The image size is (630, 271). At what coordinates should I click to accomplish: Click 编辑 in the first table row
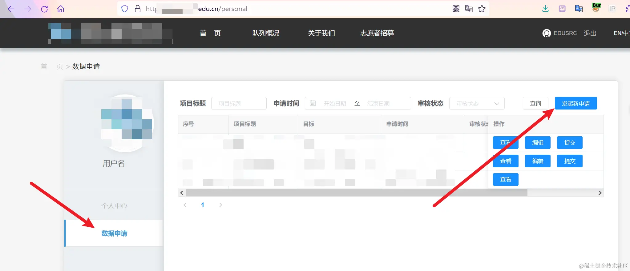(538, 142)
